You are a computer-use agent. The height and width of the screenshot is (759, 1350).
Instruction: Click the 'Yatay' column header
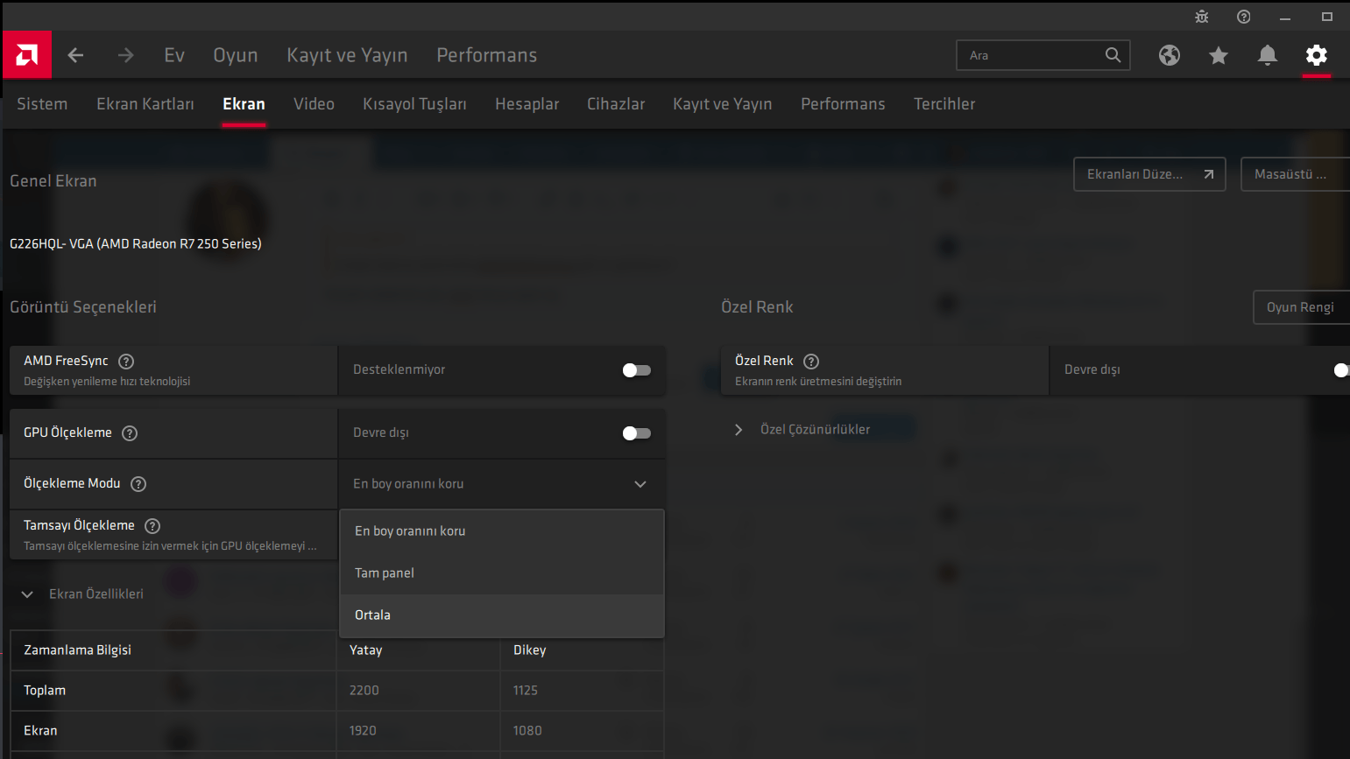(366, 650)
